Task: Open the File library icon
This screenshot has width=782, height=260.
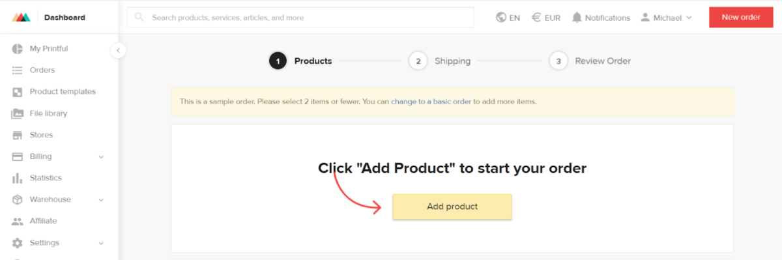Action: [18, 113]
